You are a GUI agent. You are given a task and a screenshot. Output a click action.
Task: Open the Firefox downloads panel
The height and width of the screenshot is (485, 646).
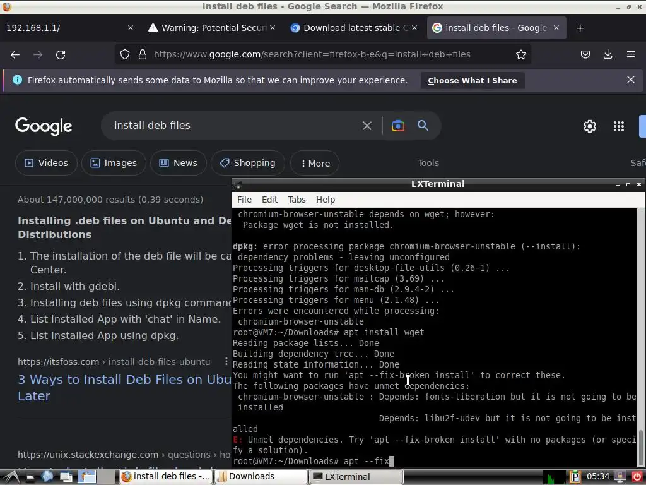pos(608,54)
